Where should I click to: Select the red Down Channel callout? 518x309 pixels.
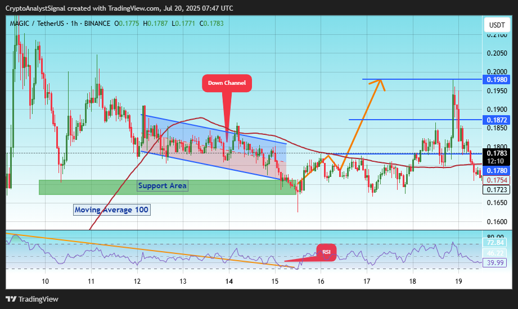click(x=227, y=83)
